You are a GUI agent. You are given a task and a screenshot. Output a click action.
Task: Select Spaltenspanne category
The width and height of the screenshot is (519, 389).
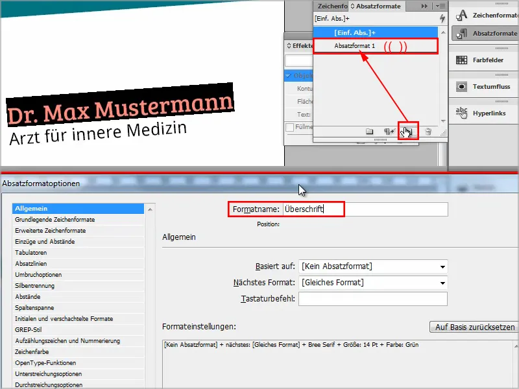click(x=78, y=307)
